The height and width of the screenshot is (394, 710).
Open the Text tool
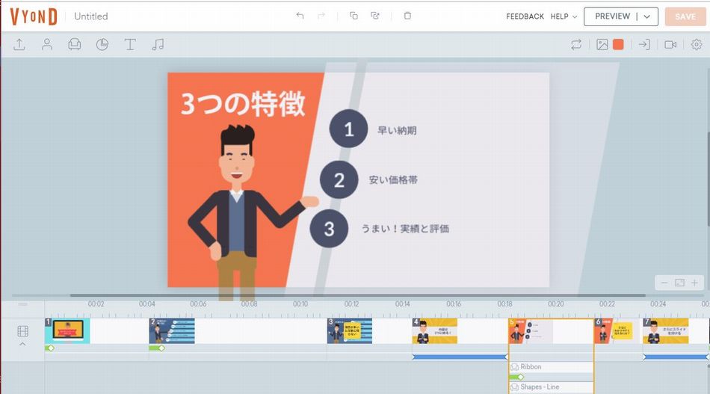[x=130, y=44]
